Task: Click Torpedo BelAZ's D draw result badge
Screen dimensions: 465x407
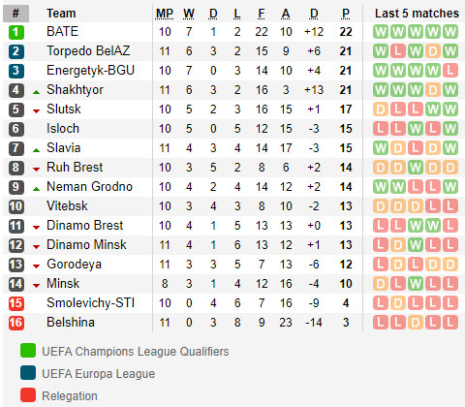Action: pyautogui.click(x=433, y=51)
